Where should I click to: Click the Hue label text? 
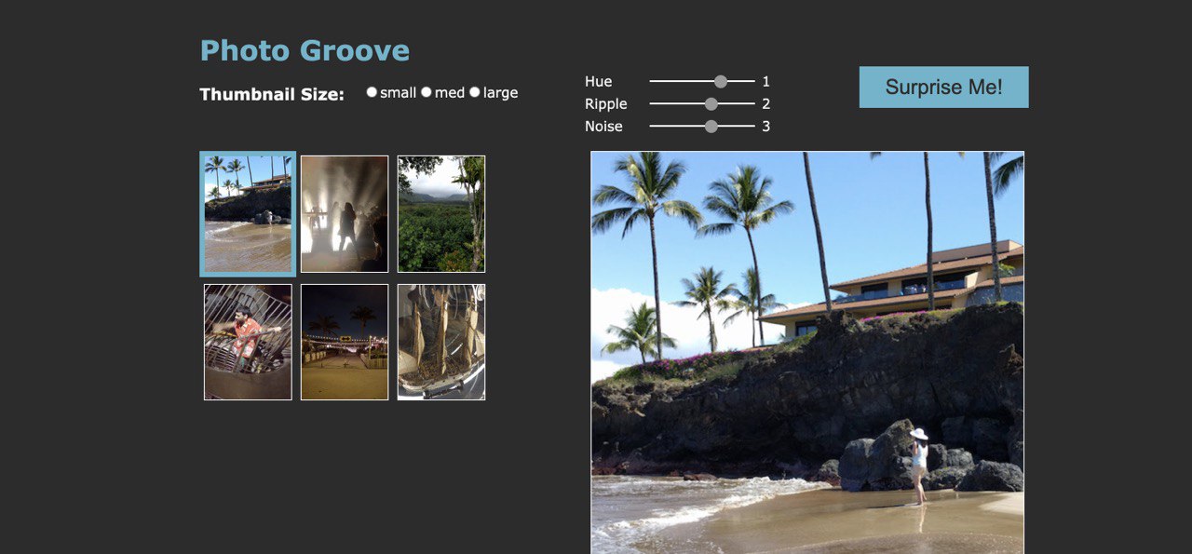coord(599,82)
